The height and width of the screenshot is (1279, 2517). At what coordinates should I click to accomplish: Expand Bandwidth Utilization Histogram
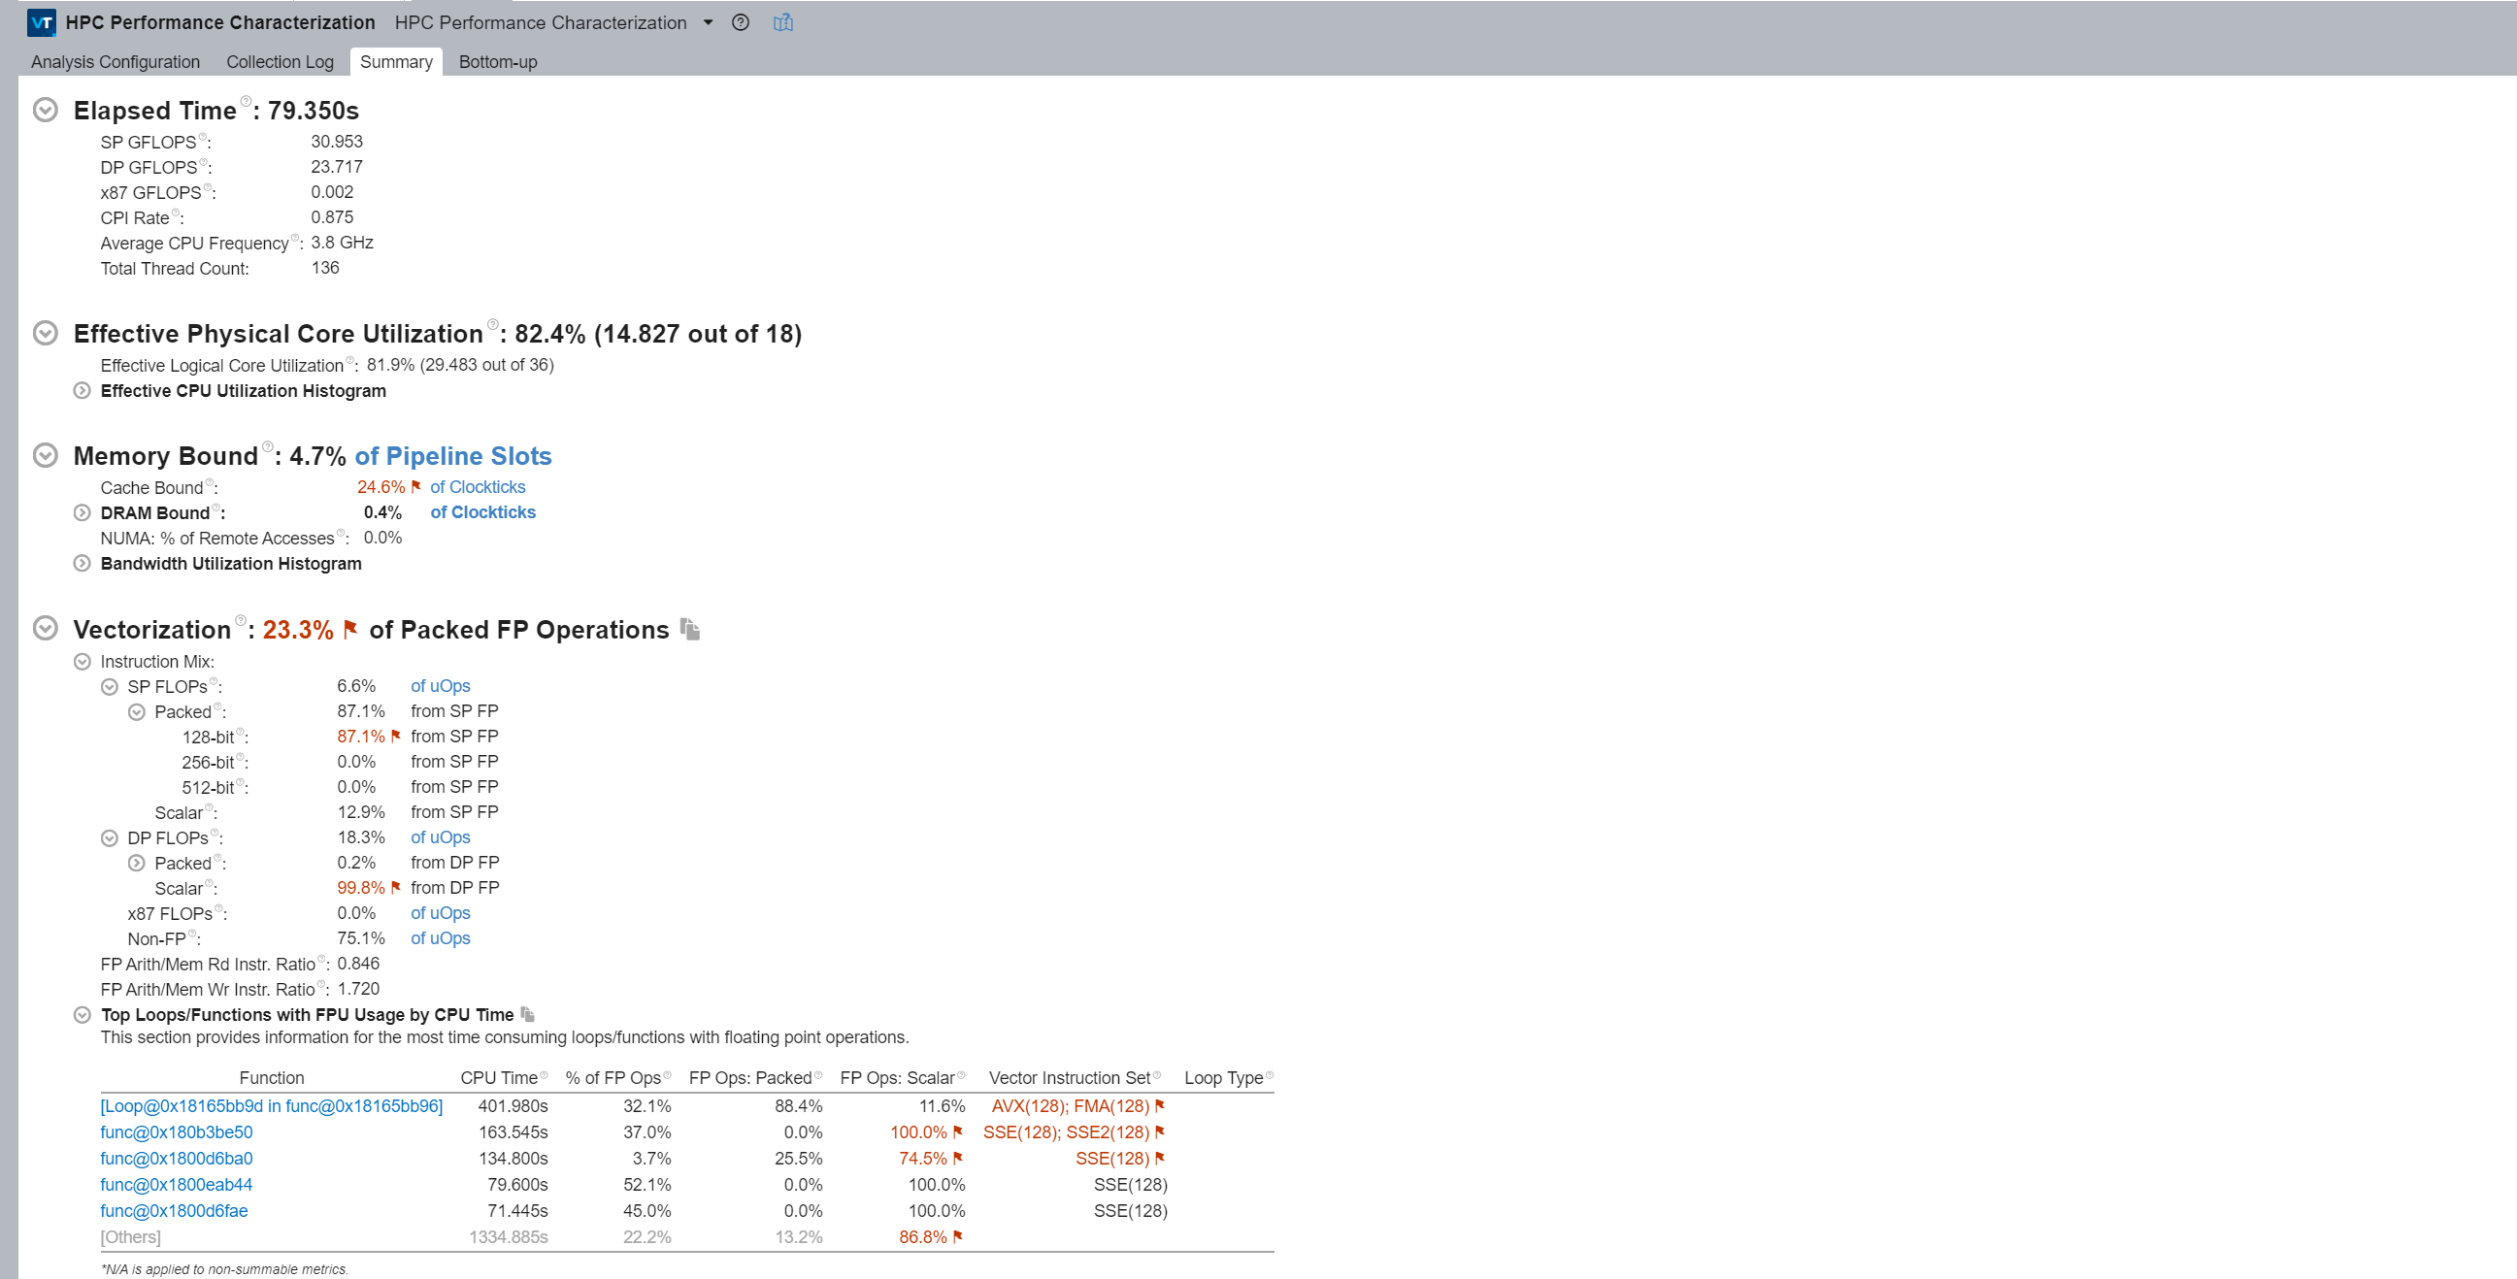coord(83,564)
